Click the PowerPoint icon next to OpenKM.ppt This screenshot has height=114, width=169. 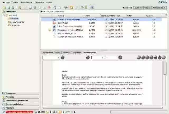[x=54, y=23]
